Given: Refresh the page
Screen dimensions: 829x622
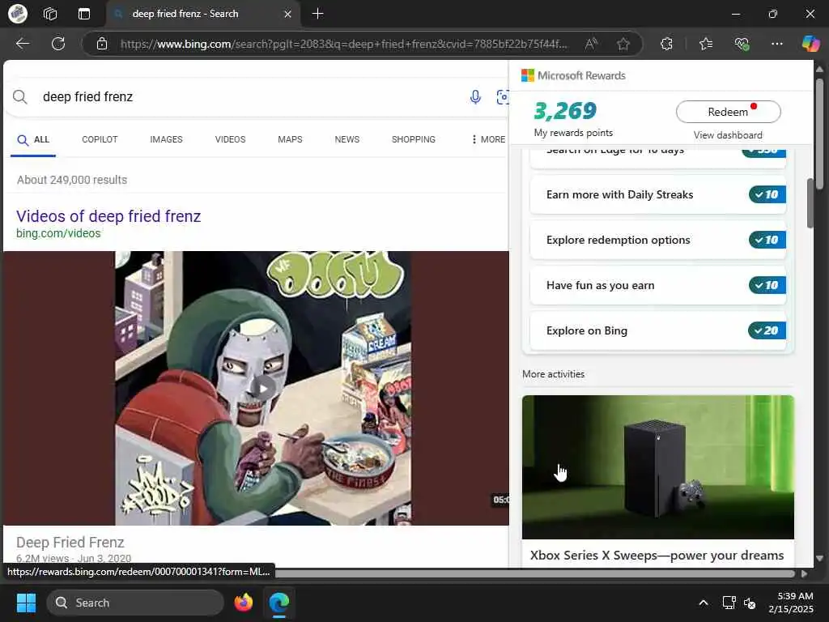Looking at the screenshot, I should (58, 44).
